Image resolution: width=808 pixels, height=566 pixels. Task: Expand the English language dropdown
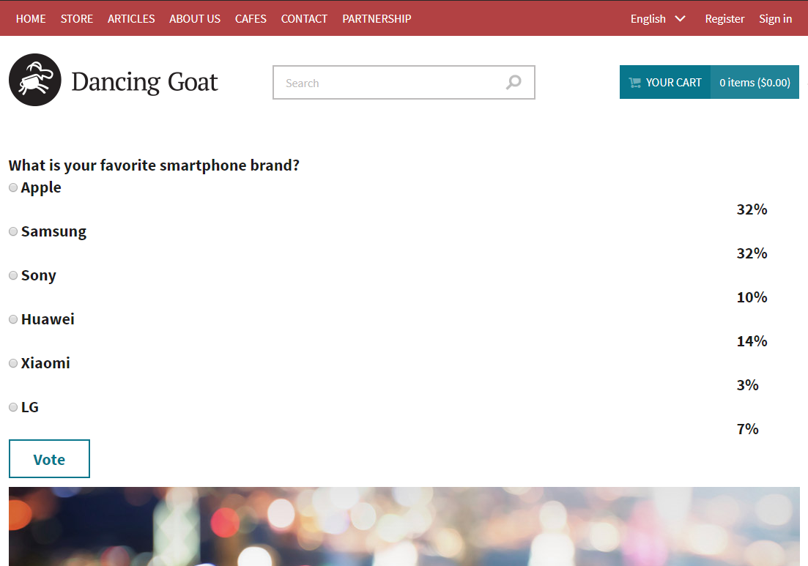pyautogui.click(x=658, y=18)
